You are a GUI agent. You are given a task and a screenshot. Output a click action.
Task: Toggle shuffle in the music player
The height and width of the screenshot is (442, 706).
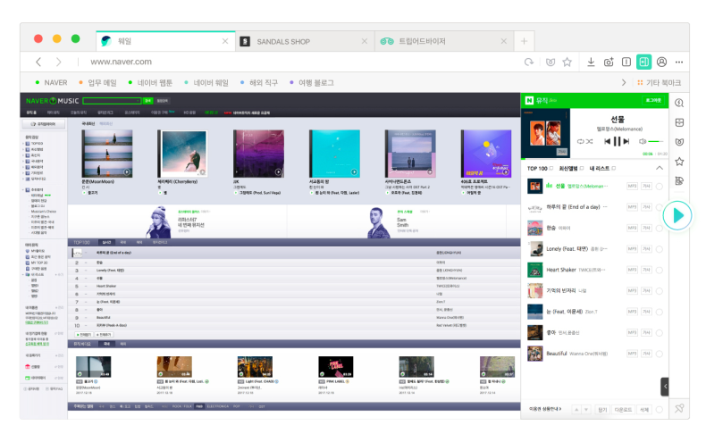(x=591, y=141)
